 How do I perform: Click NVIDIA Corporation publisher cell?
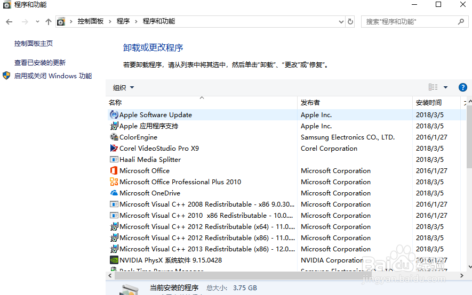[332, 260]
